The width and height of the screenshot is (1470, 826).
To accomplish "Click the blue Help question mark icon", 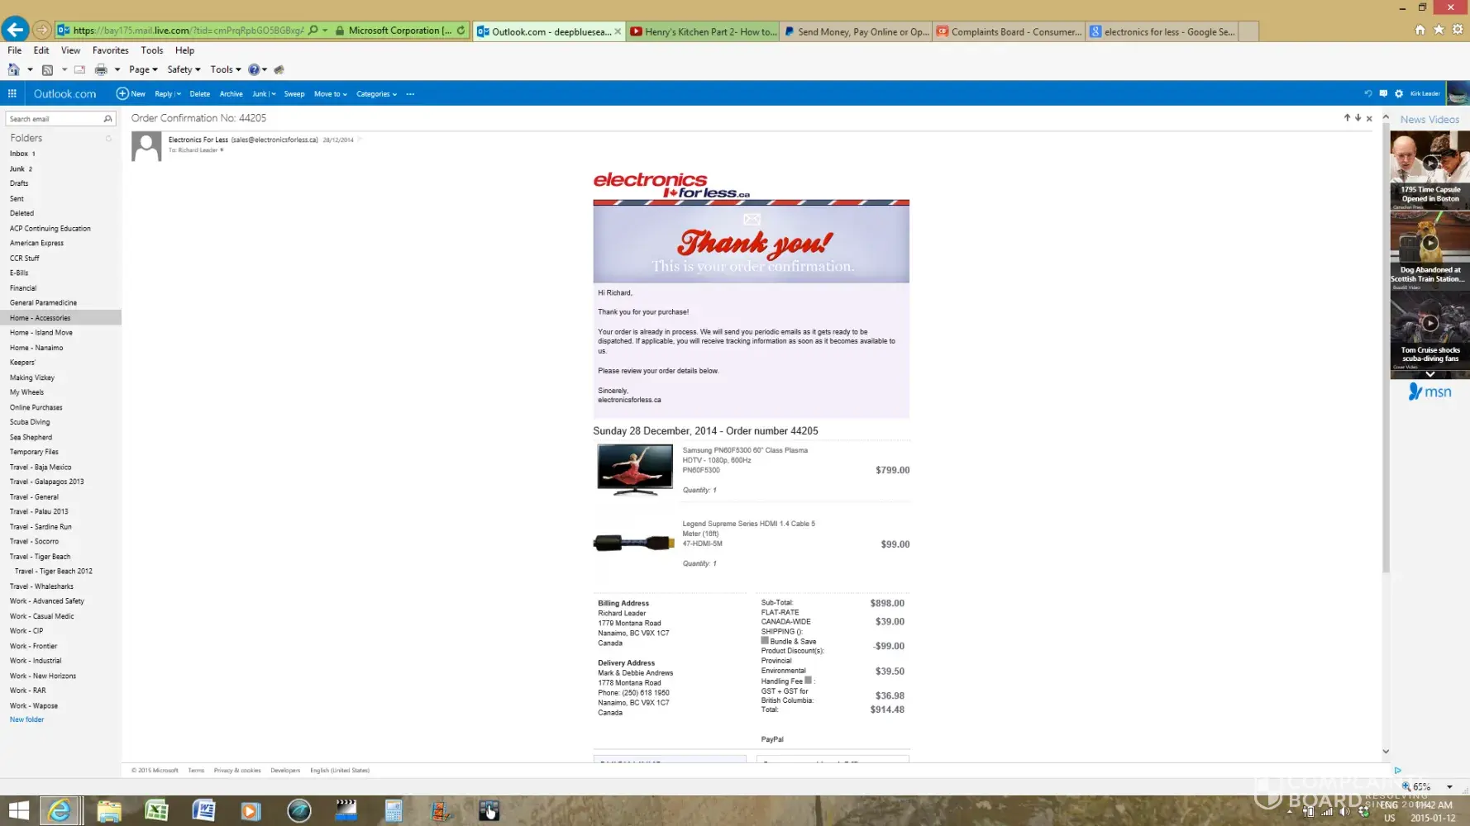I will [x=254, y=70].
